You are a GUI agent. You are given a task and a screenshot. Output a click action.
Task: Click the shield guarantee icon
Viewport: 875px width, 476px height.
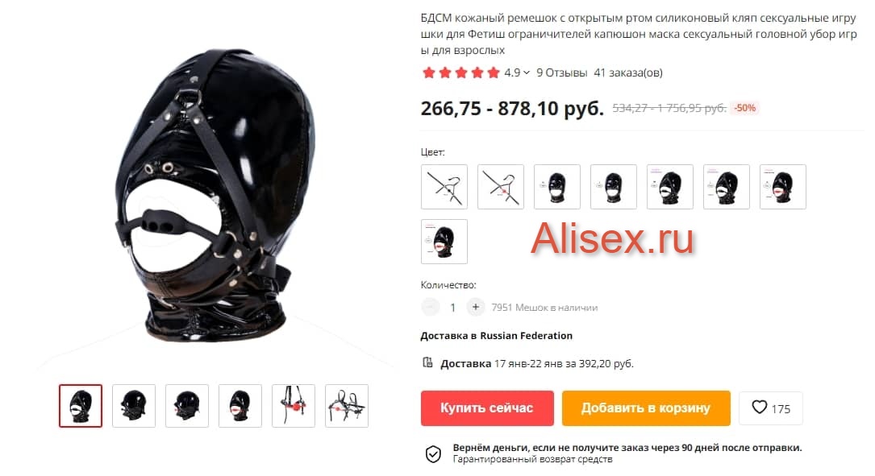coord(433,453)
